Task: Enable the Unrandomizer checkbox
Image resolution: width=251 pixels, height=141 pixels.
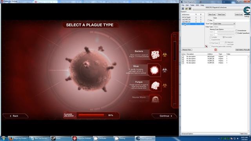Action: tap(236, 31)
